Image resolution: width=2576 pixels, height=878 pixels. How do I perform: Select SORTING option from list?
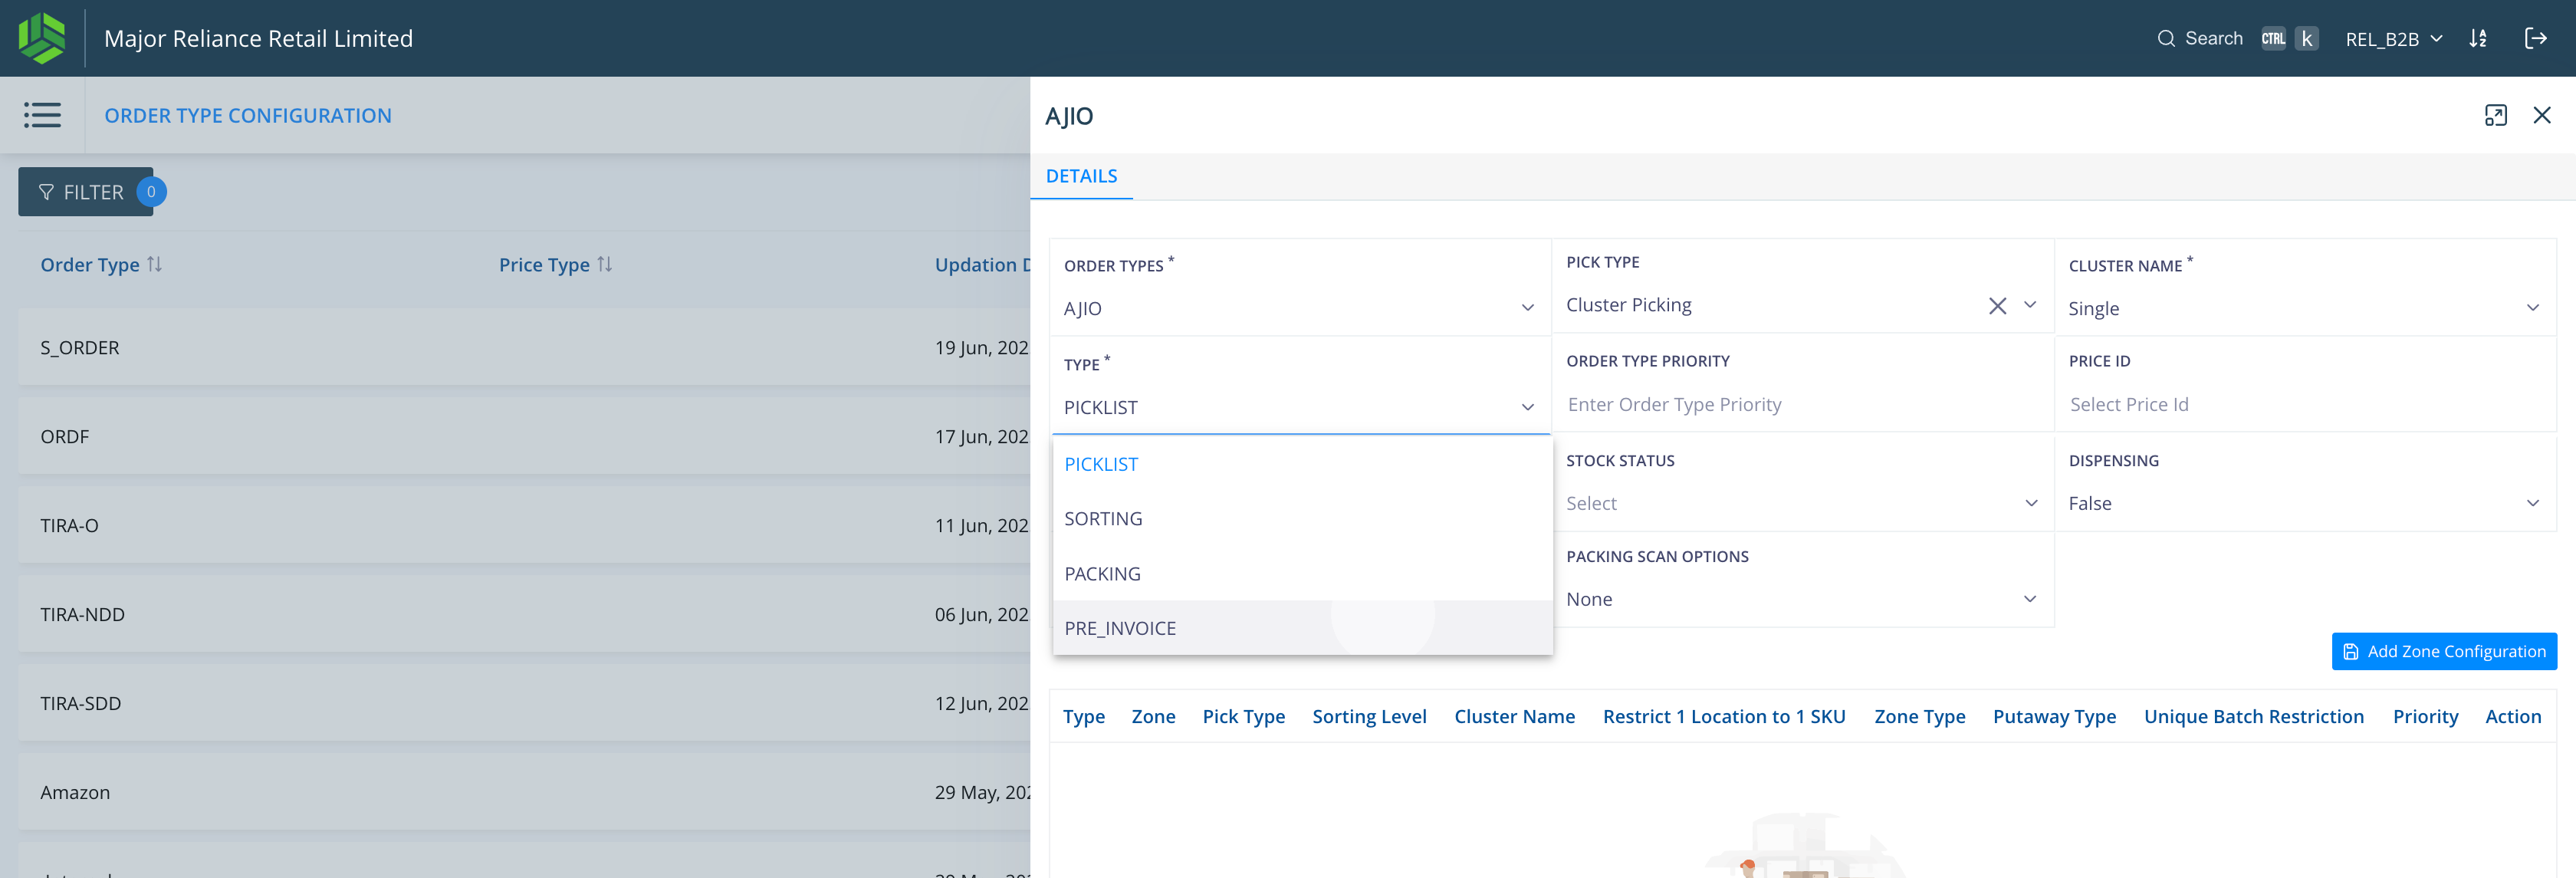pos(1302,518)
